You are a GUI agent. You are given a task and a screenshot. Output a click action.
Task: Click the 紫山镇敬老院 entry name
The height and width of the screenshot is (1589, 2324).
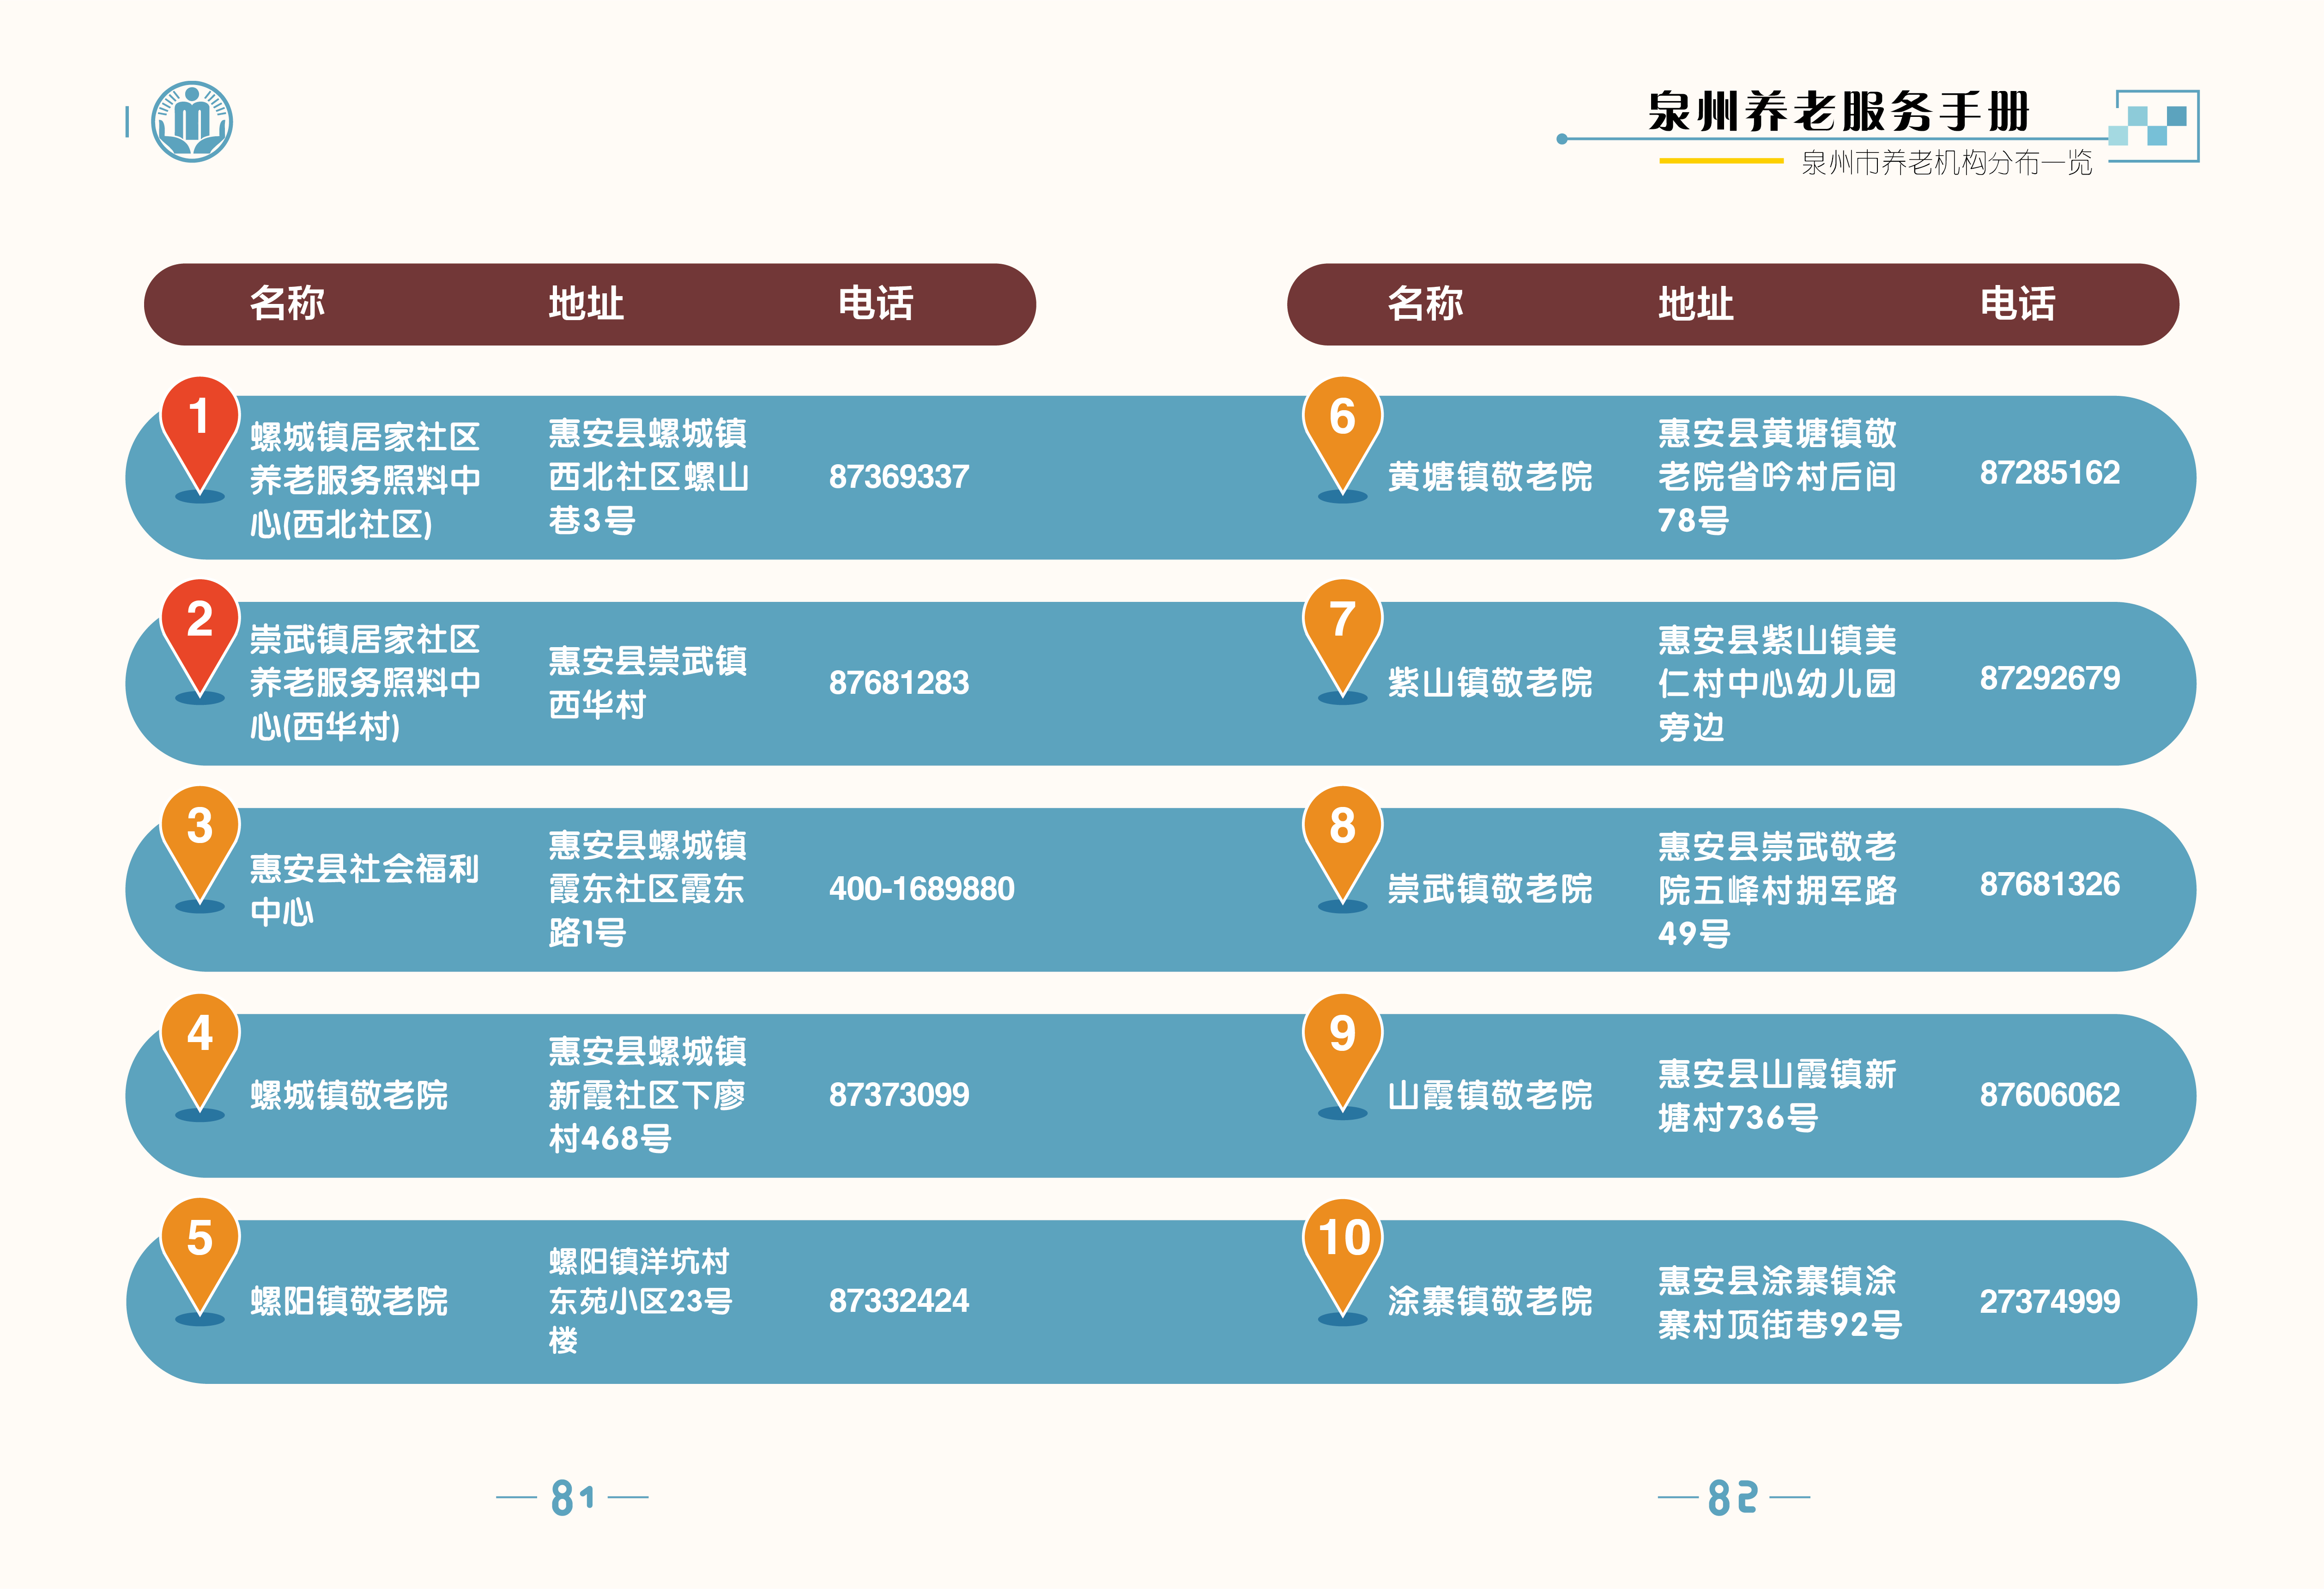click(1489, 683)
